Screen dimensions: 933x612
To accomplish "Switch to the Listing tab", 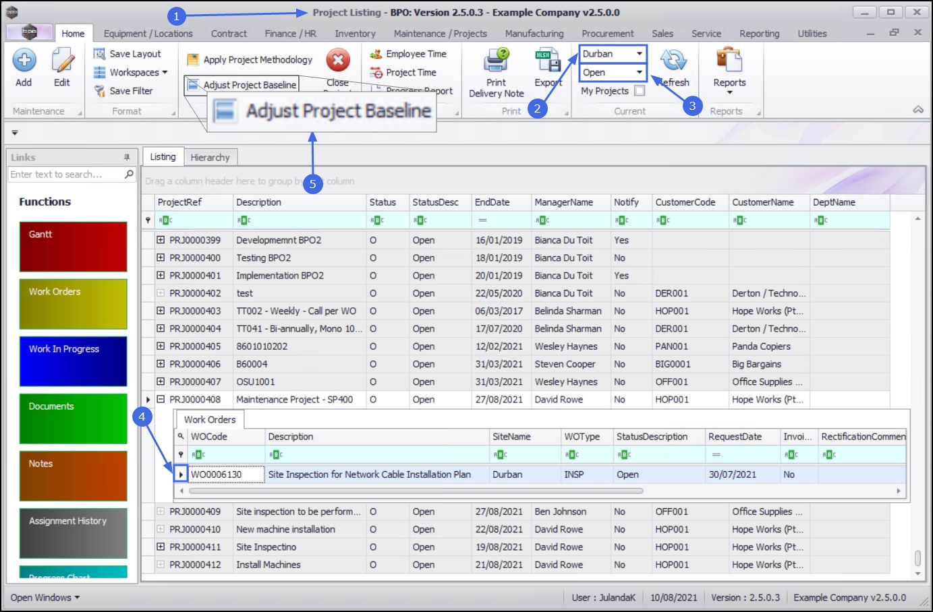I will tap(163, 156).
